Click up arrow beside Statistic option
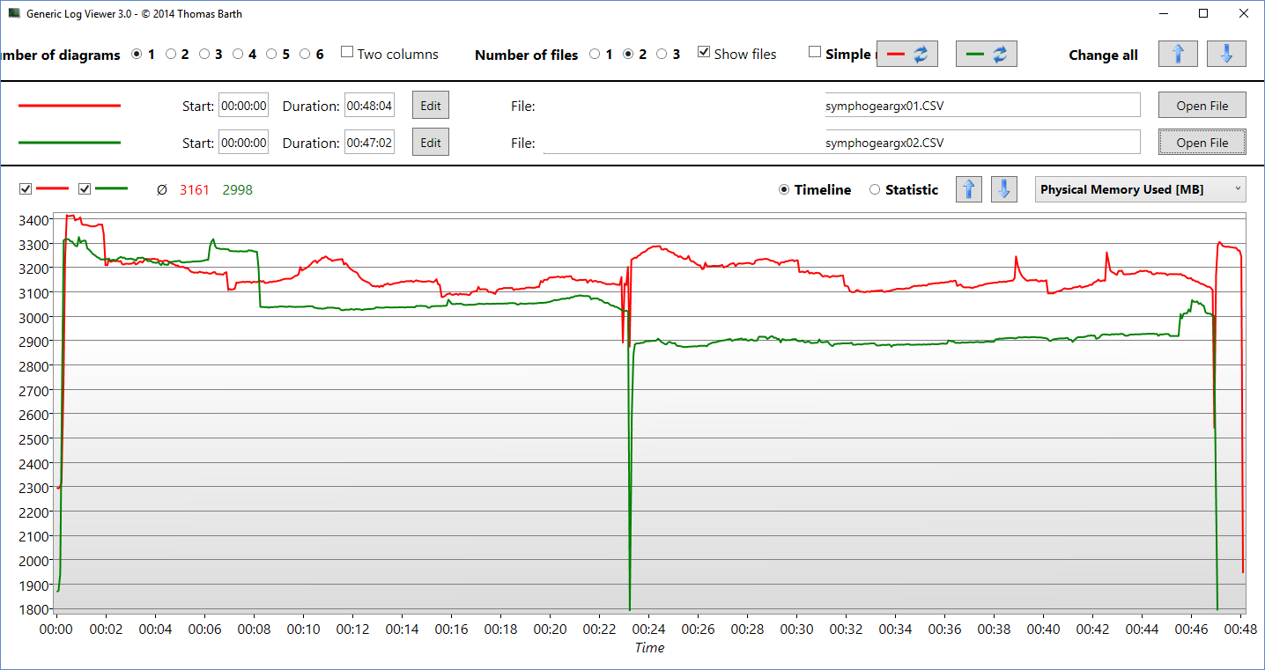The height and width of the screenshot is (670, 1265). point(969,189)
